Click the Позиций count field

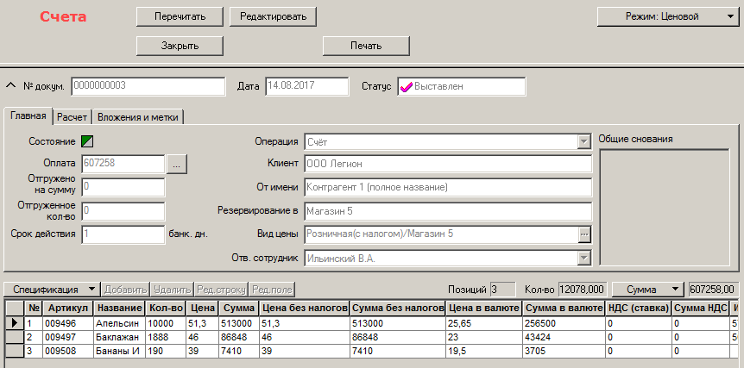point(502,290)
